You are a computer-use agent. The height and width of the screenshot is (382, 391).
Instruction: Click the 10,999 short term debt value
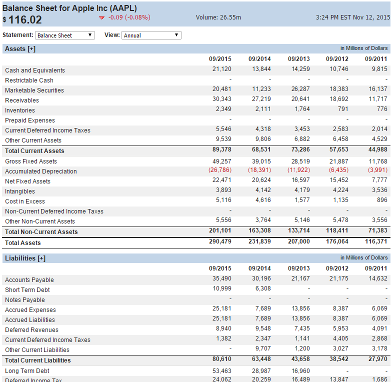point(222,288)
